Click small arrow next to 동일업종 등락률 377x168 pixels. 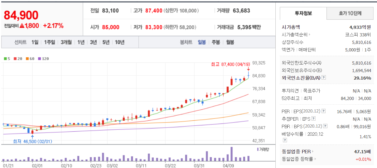315,159
